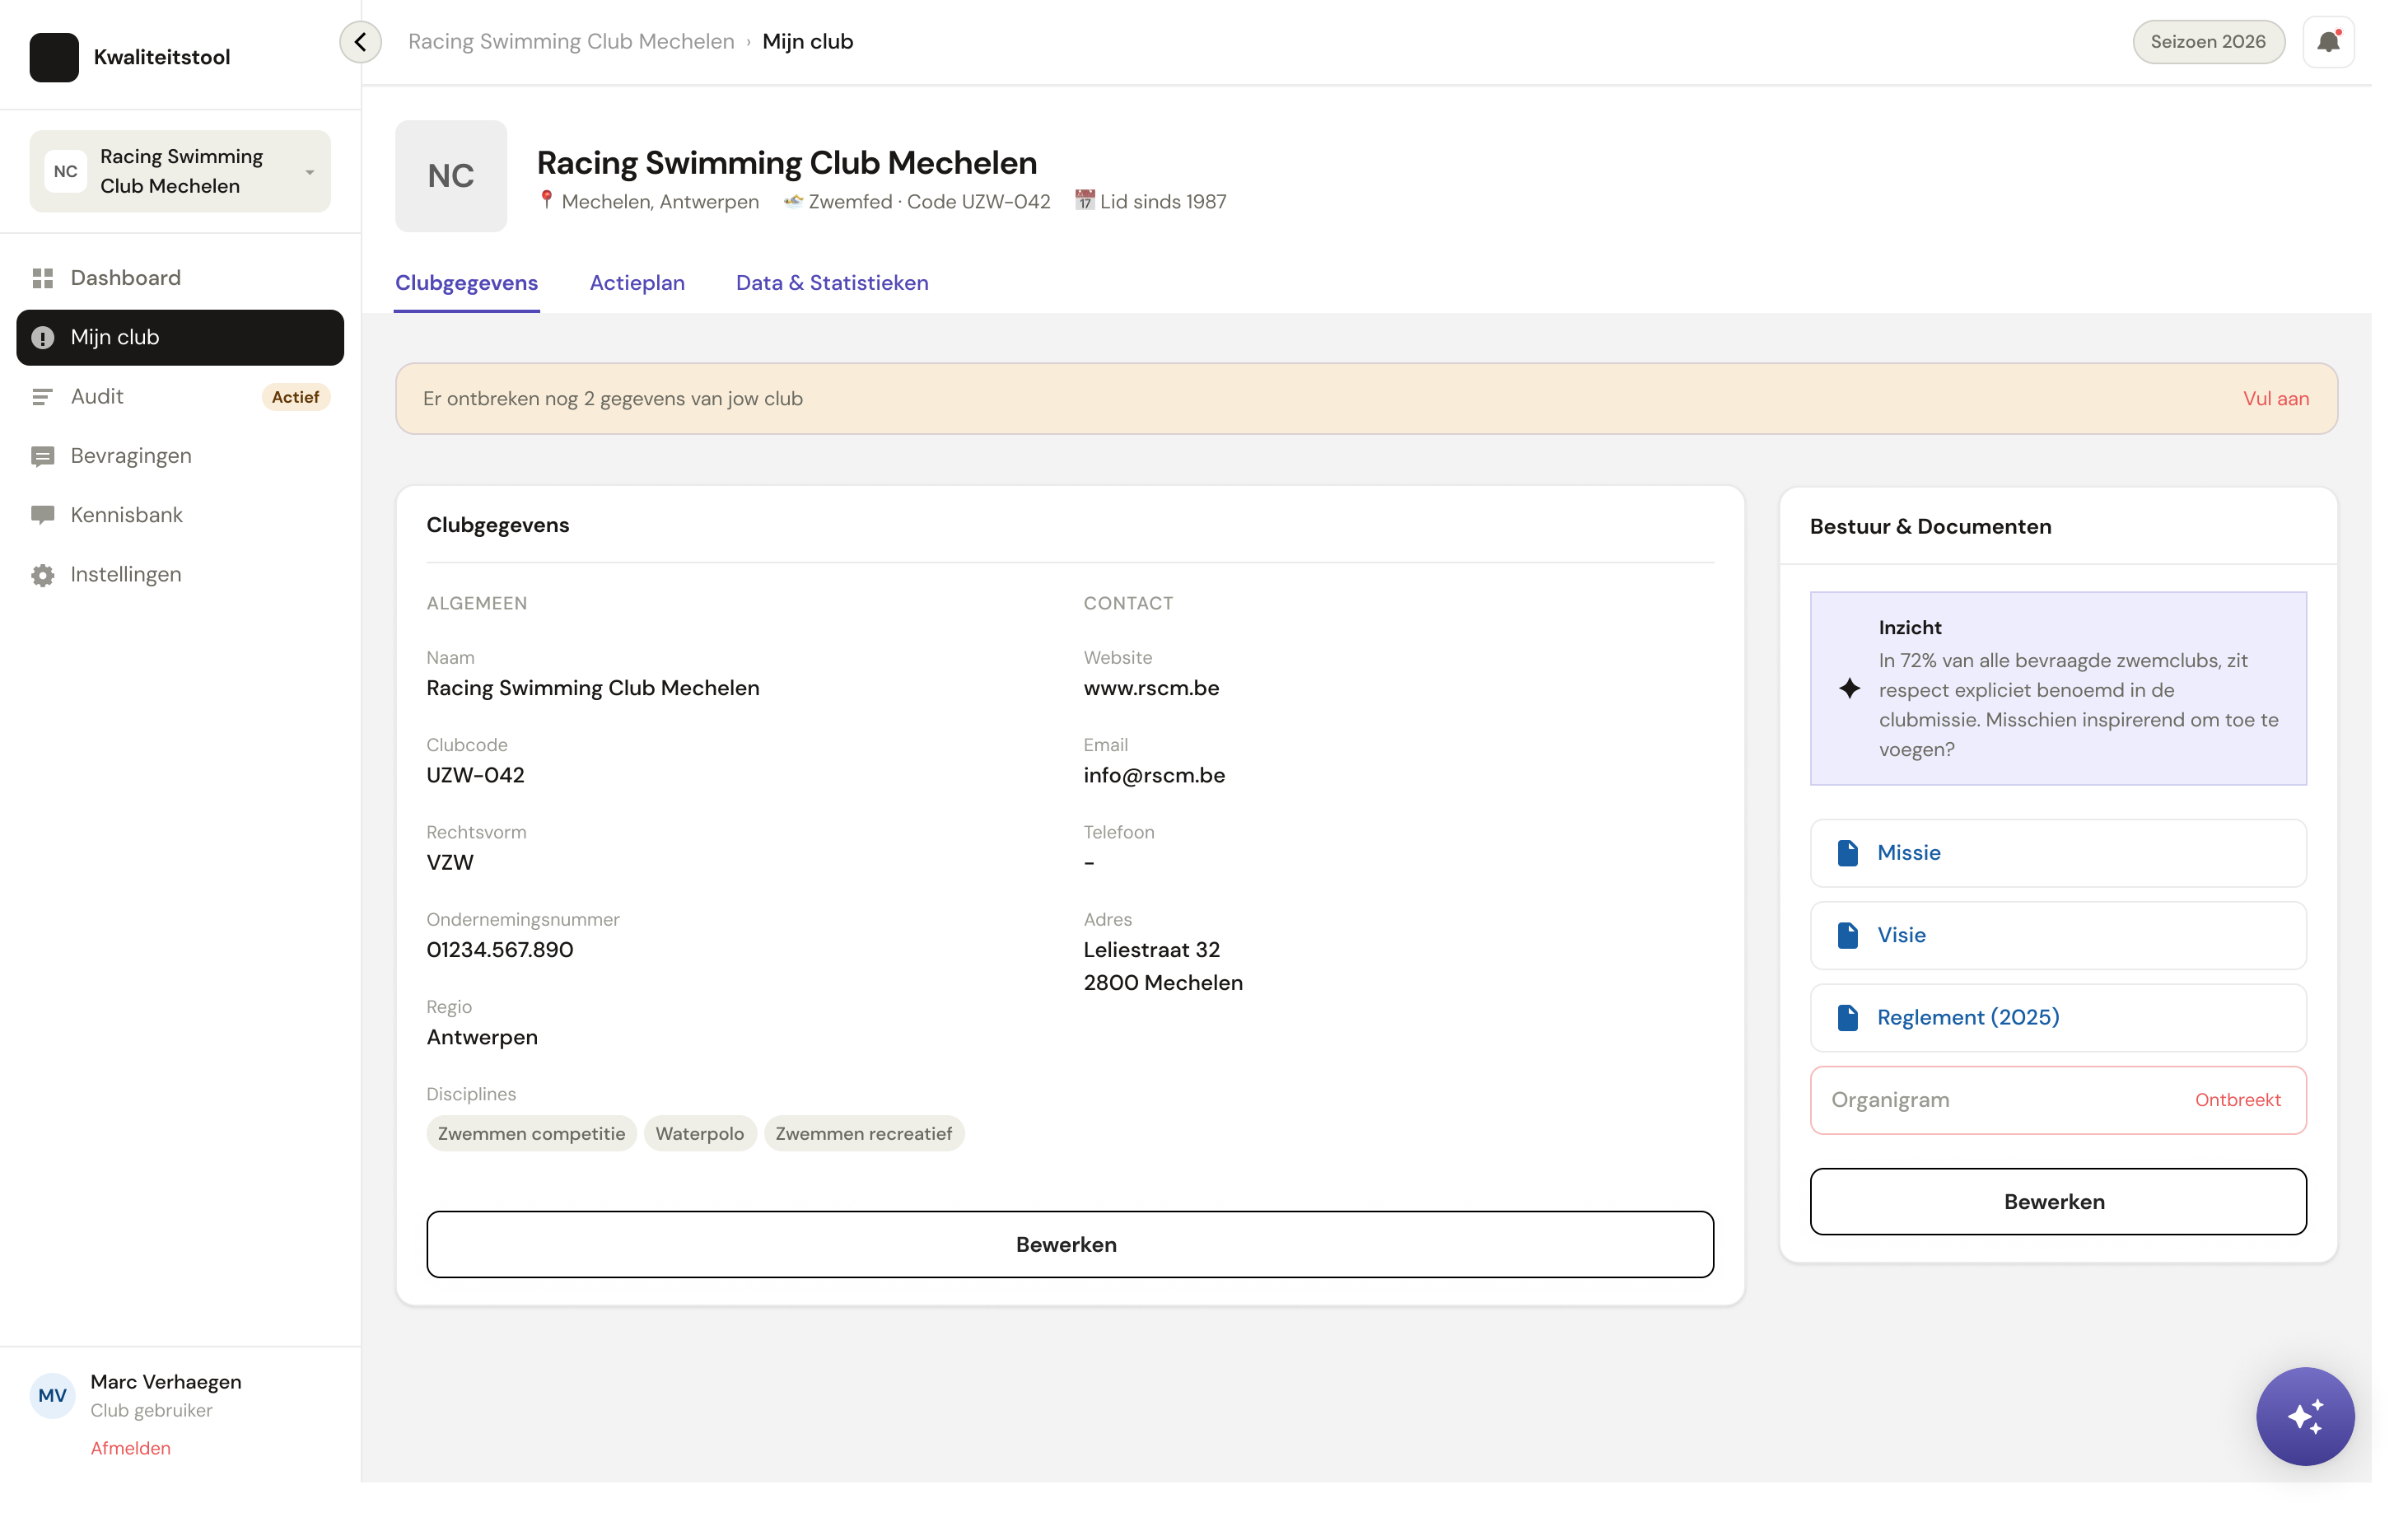Click Bewerken under Clubgegevens card
This screenshot has height=1522, width=2408.
tap(1070, 1244)
